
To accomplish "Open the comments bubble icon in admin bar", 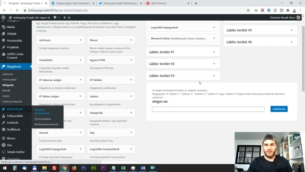I will 55,17.
